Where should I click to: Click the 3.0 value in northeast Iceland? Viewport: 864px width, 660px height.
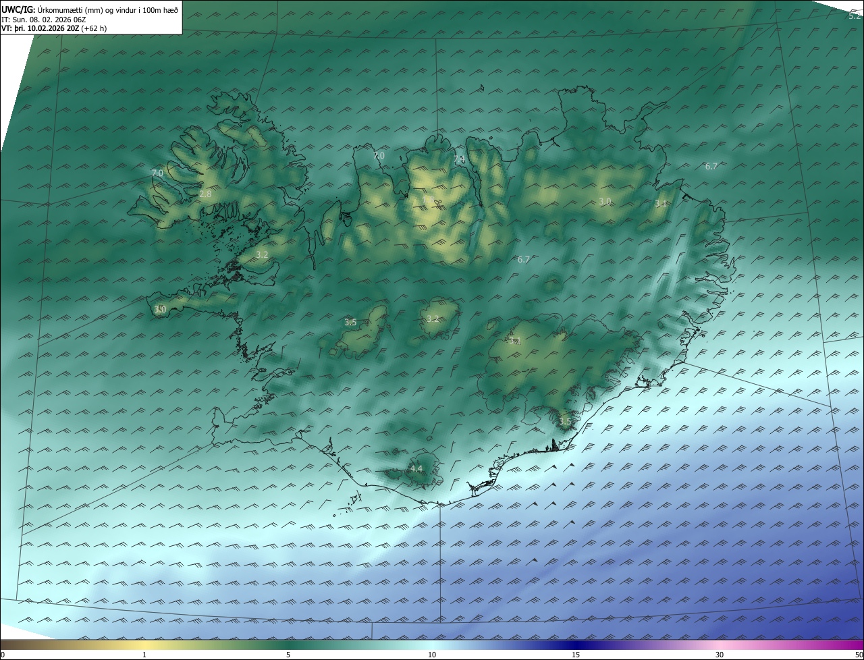(605, 202)
